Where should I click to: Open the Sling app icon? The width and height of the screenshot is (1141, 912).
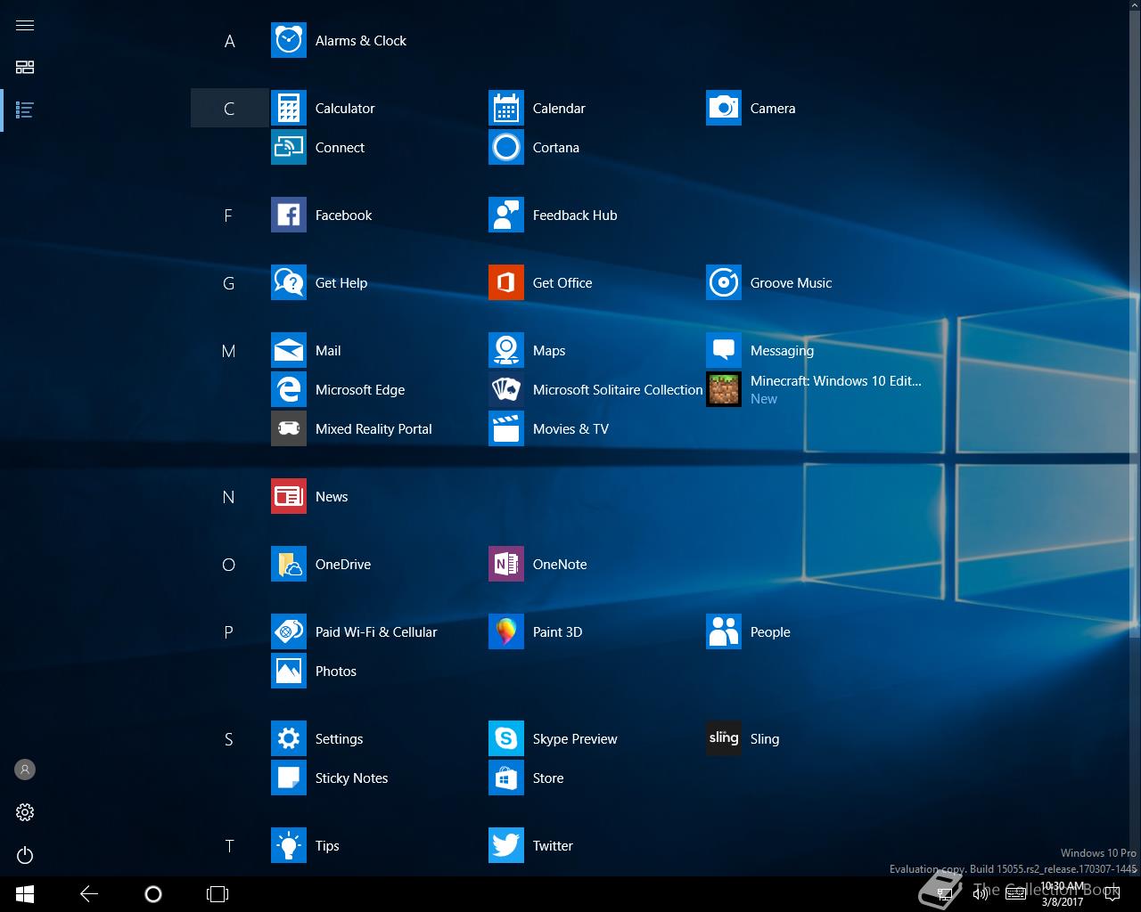pyautogui.click(x=724, y=738)
